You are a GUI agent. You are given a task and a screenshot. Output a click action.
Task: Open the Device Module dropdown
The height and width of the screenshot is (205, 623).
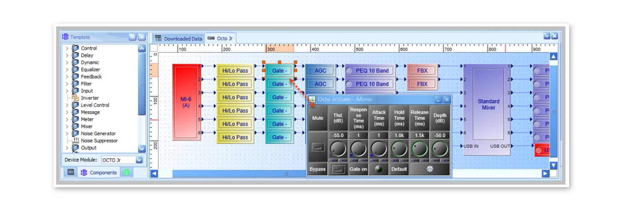click(139, 160)
